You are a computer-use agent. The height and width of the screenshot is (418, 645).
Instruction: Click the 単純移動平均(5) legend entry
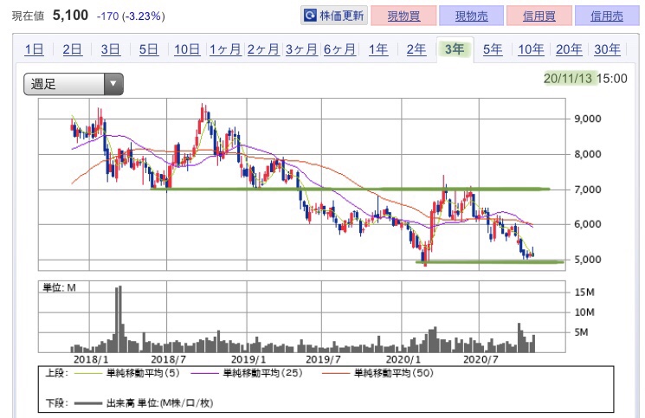tap(126, 373)
